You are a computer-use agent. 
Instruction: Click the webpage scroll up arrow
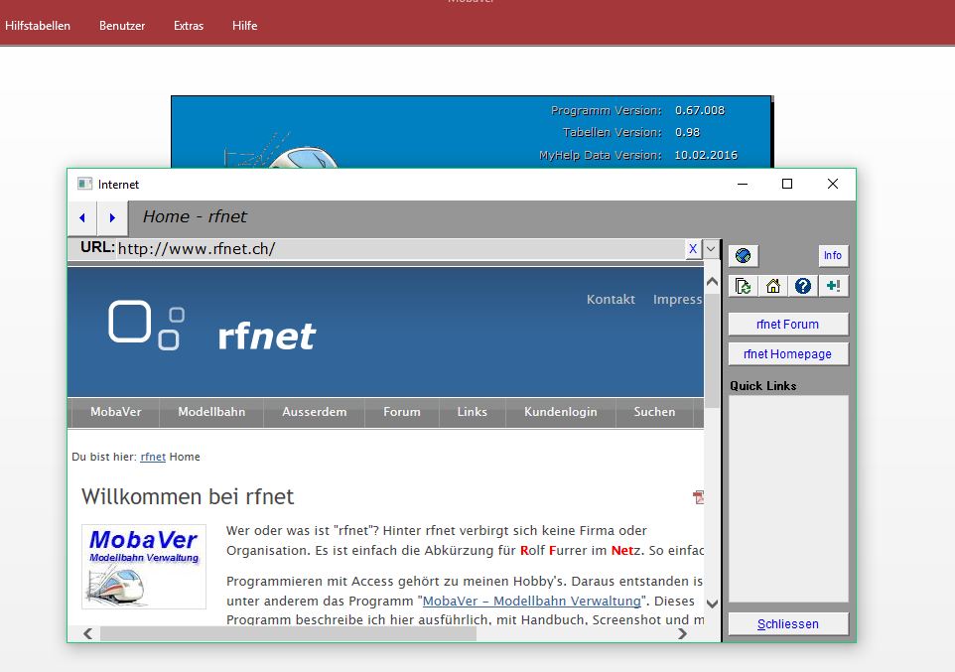point(712,282)
